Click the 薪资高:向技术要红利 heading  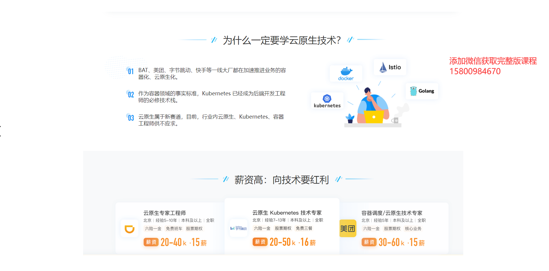pyautogui.click(x=282, y=179)
